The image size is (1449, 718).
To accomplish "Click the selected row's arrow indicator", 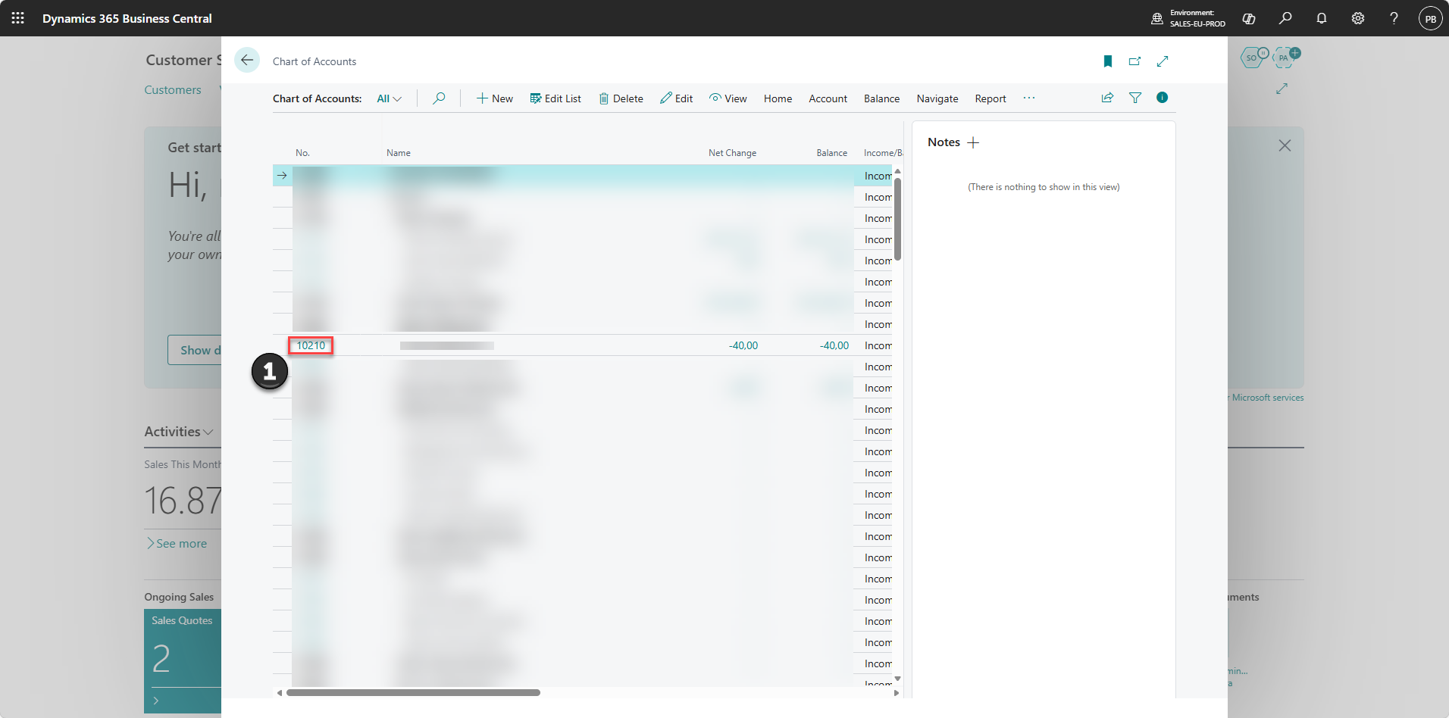I will (x=282, y=176).
